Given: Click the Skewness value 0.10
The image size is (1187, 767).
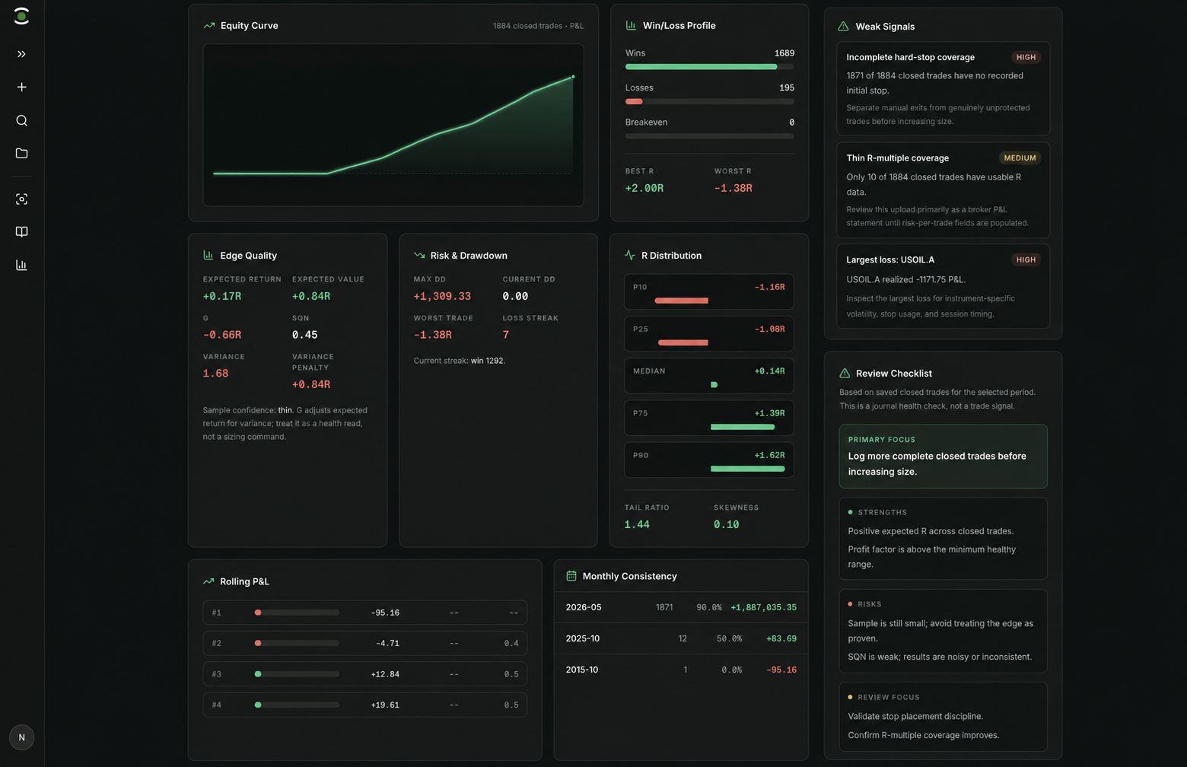Looking at the screenshot, I should (727, 524).
